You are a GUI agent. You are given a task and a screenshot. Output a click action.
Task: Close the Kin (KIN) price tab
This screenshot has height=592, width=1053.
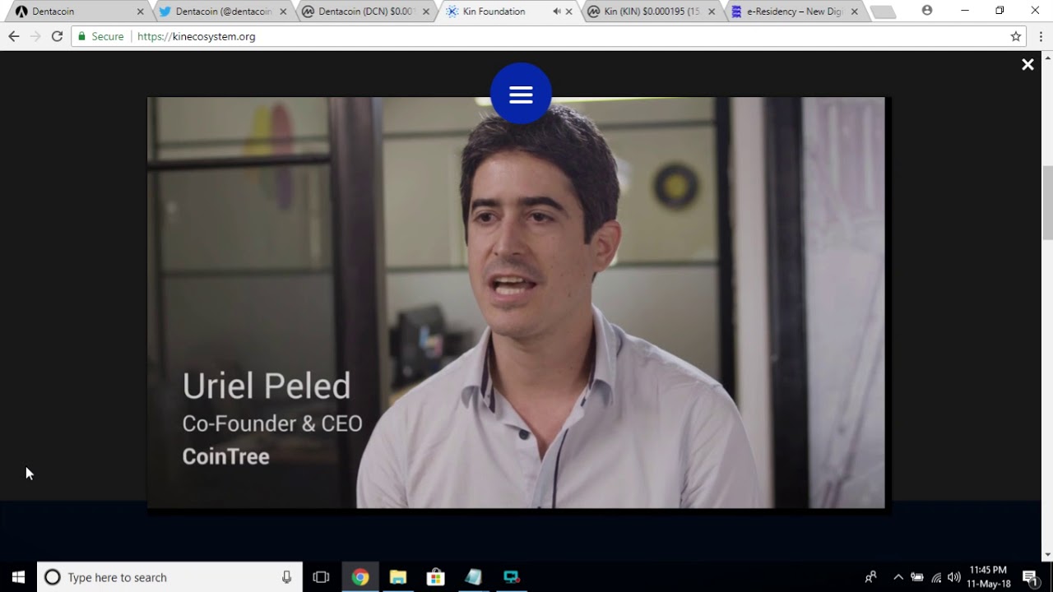pyautogui.click(x=712, y=12)
